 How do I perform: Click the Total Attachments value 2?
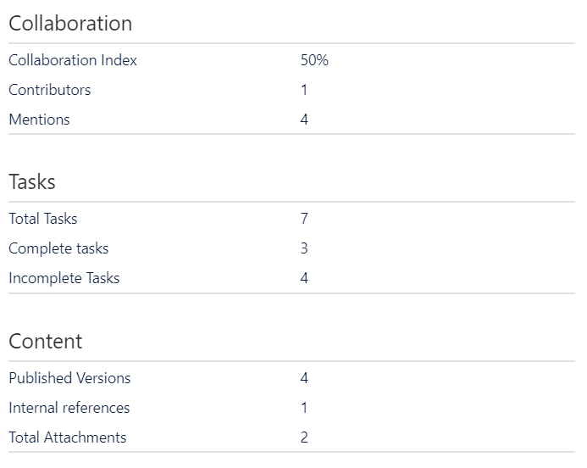[x=304, y=437]
